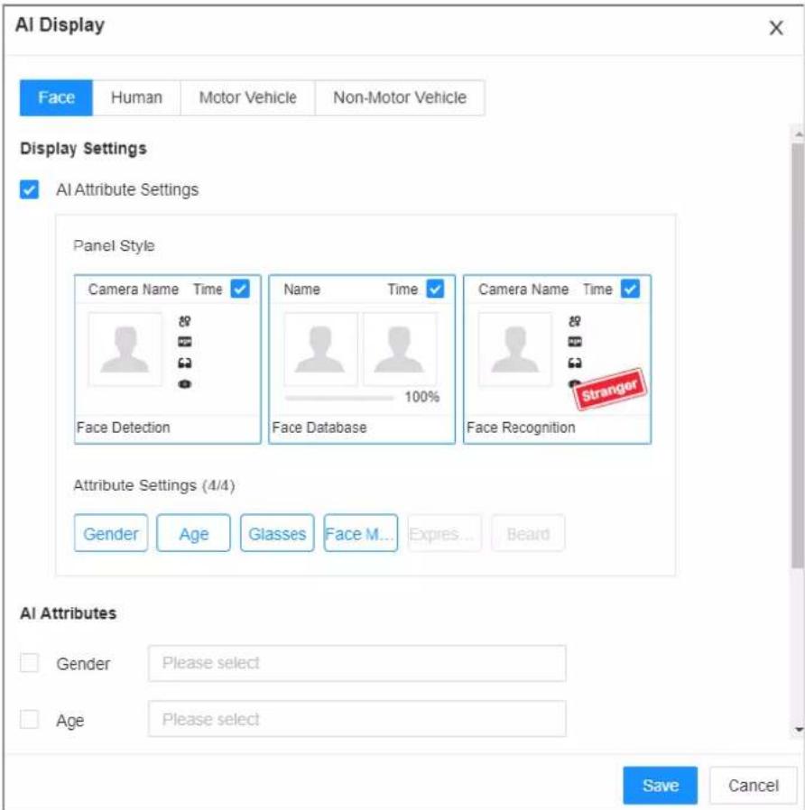Click the Stranger stamp badge
The height and width of the screenshot is (810, 805).
tap(610, 390)
